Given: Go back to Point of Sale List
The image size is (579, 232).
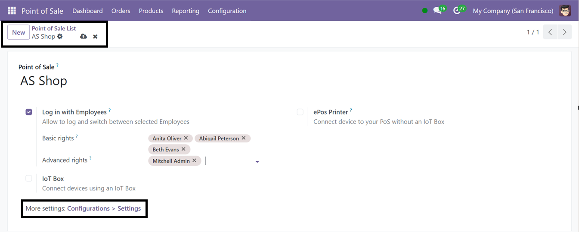Looking at the screenshot, I should pos(54,28).
